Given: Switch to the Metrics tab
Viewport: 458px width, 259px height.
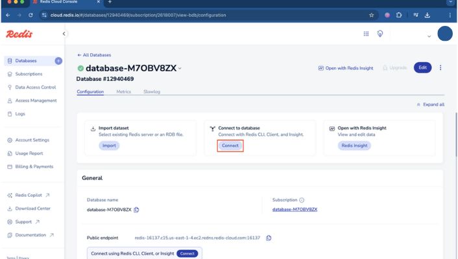Looking at the screenshot, I should tap(123, 92).
